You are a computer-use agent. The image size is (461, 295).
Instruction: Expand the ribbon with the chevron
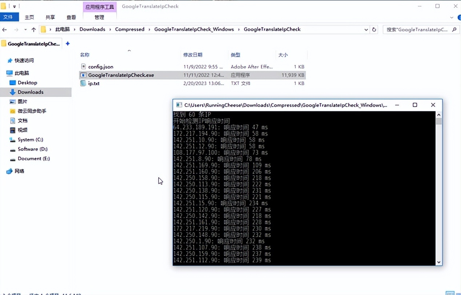tap(452, 17)
